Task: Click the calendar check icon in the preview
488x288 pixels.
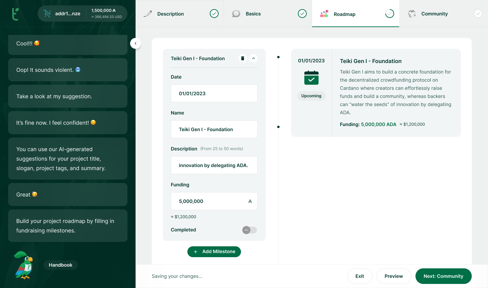Action: 311,78
